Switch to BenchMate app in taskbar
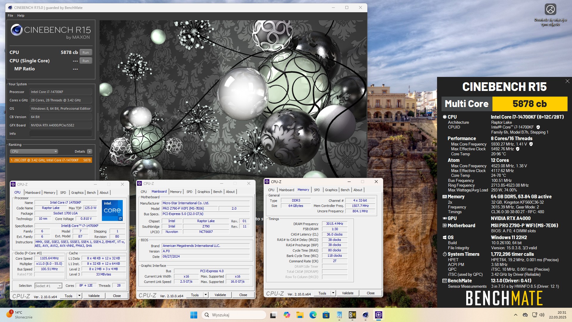 (x=352, y=315)
